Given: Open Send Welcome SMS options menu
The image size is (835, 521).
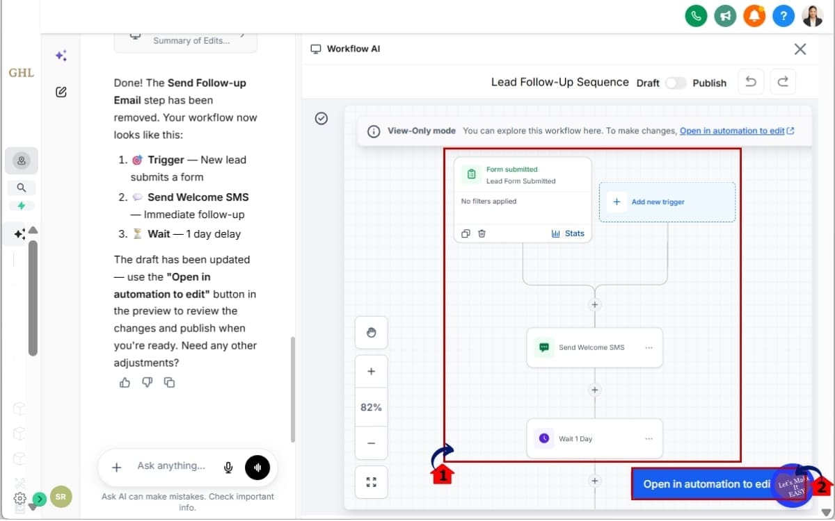Looking at the screenshot, I should 649,347.
